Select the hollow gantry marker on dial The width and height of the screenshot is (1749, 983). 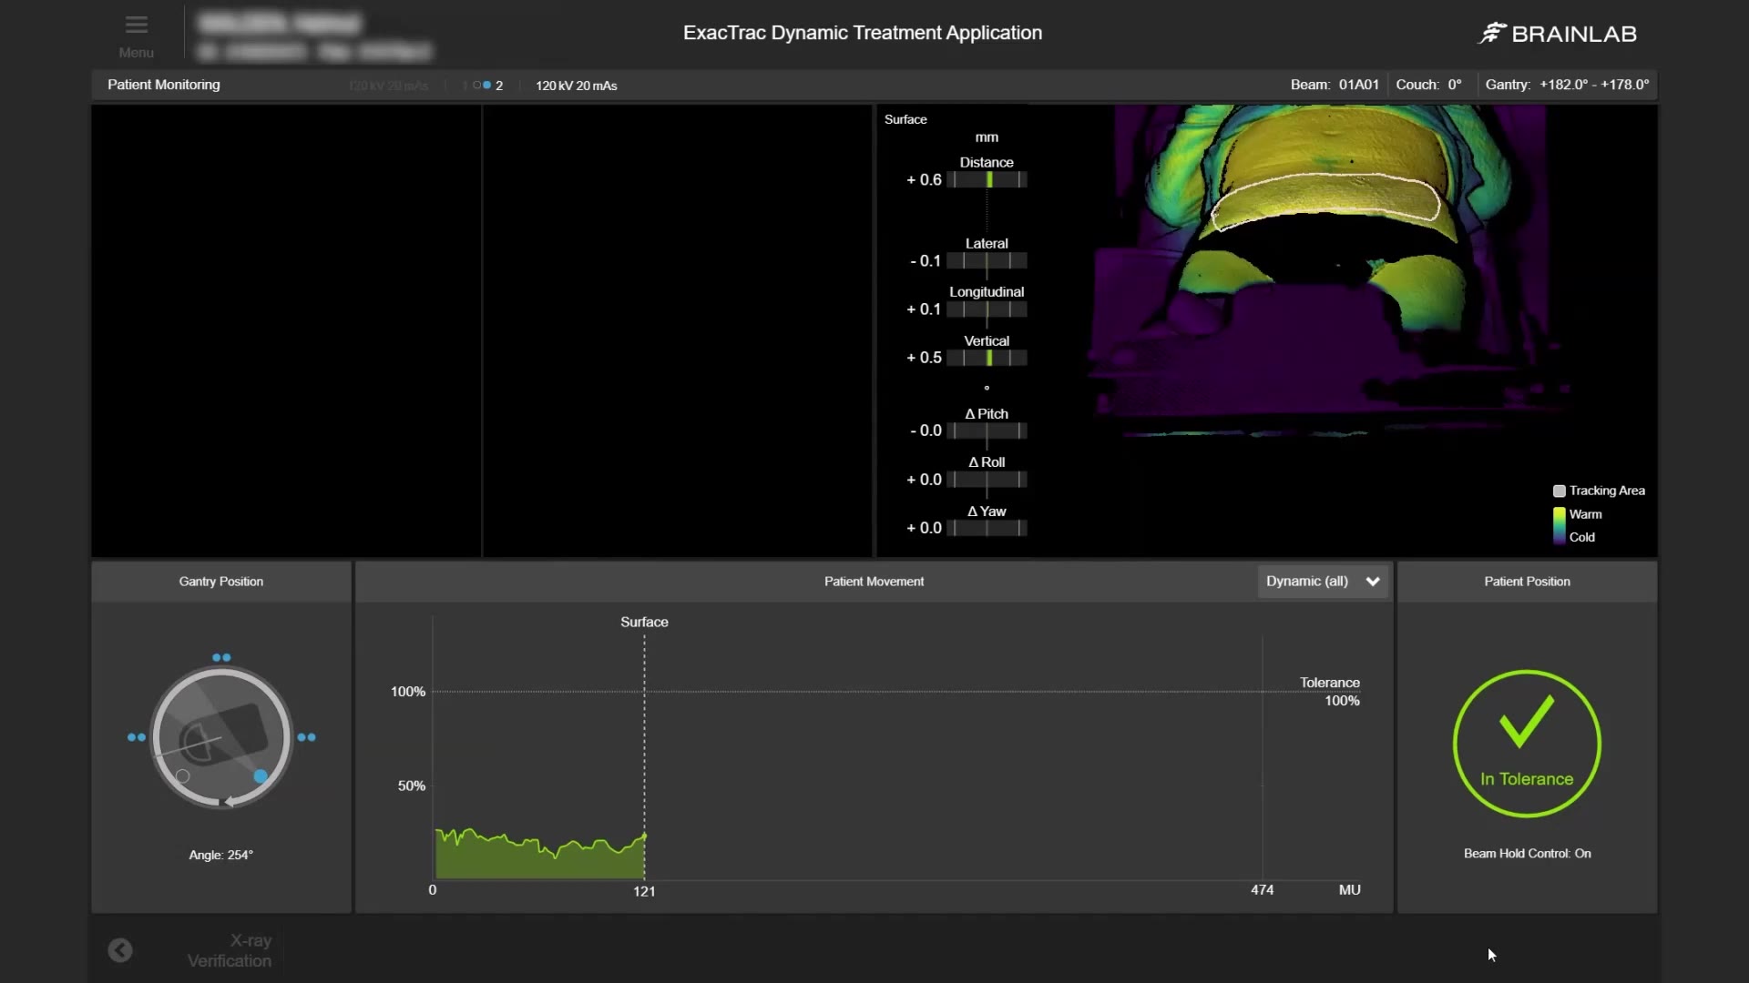click(x=182, y=776)
